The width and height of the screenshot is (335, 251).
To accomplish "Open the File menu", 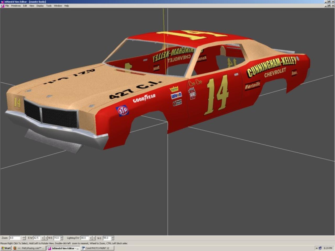I will [7, 6].
